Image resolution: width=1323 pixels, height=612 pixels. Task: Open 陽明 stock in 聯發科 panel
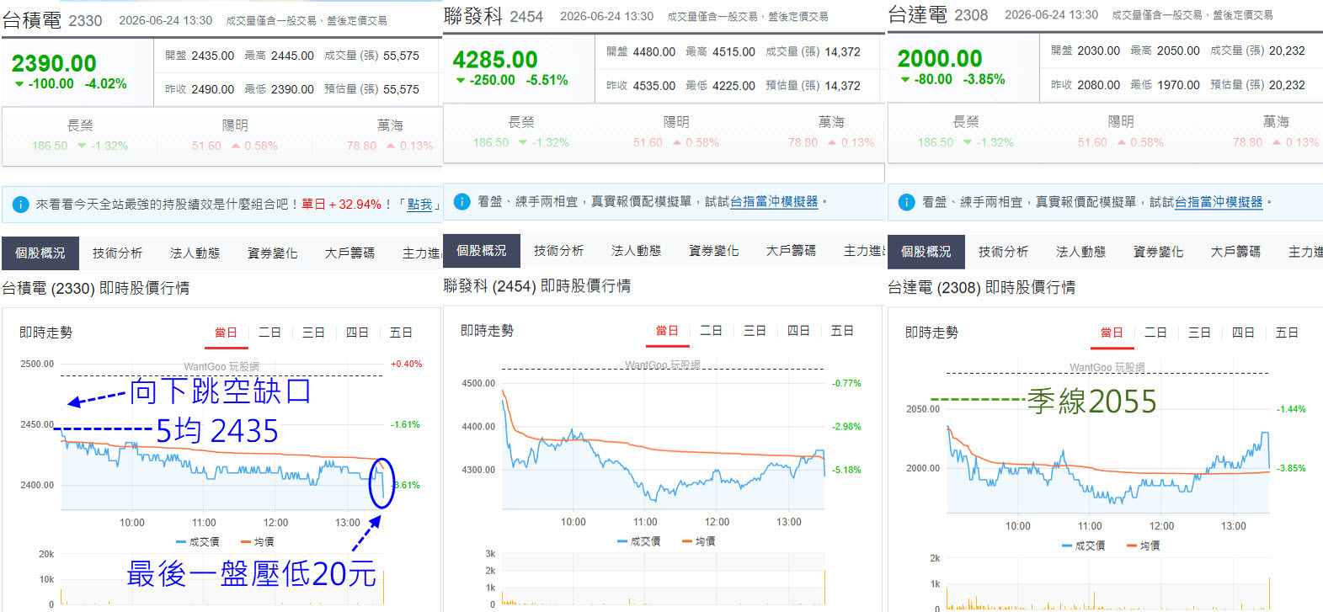[676, 122]
